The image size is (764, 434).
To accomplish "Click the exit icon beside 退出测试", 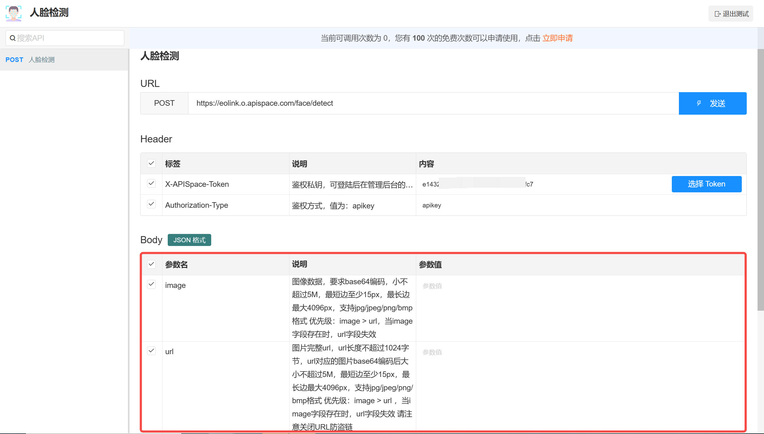I will coord(717,14).
